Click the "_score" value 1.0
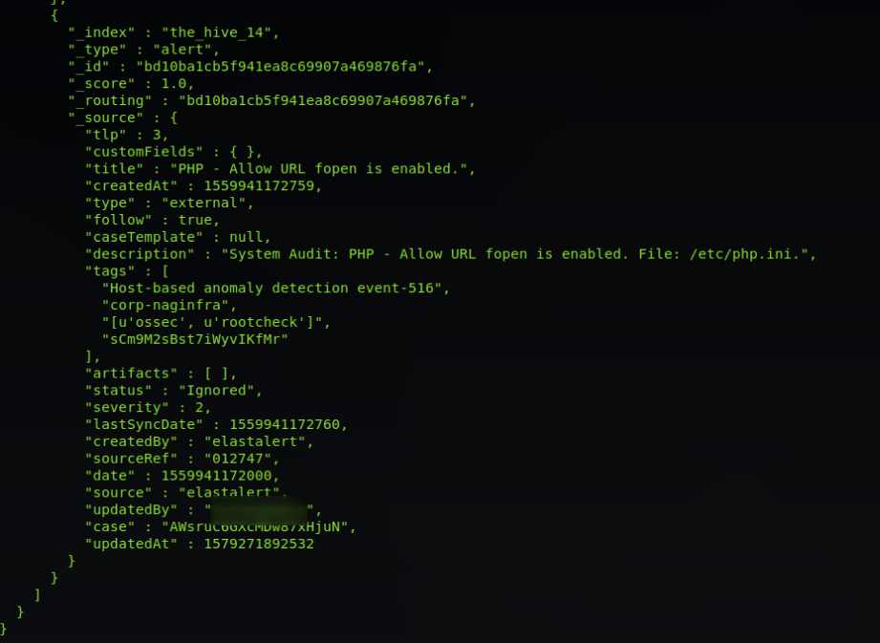This screenshot has width=880, height=643. (176, 83)
